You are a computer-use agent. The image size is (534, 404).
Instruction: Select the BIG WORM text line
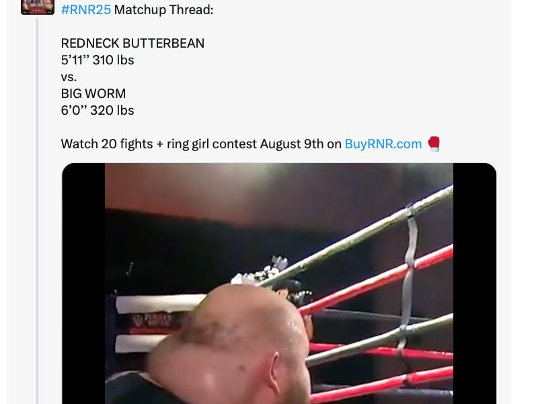tap(93, 93)
